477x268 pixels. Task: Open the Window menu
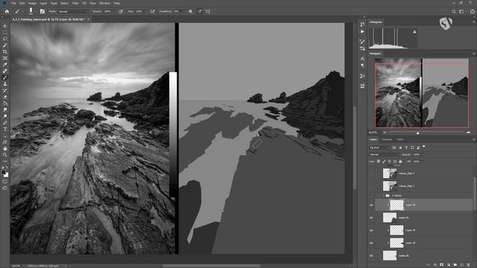pyautogui.click(x=104, y=3)
